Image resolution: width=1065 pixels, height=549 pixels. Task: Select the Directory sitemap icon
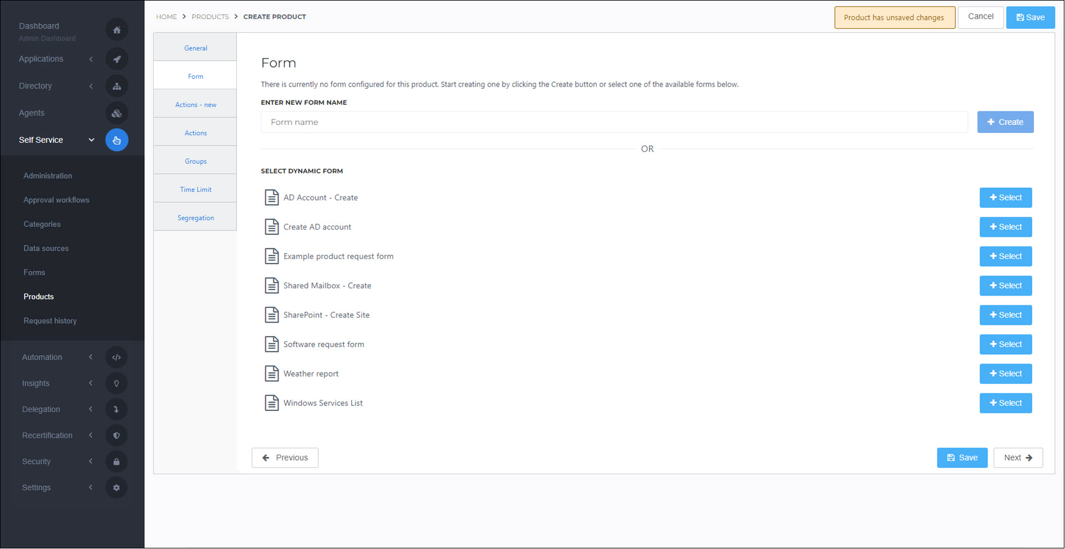(x=116, y=86)
